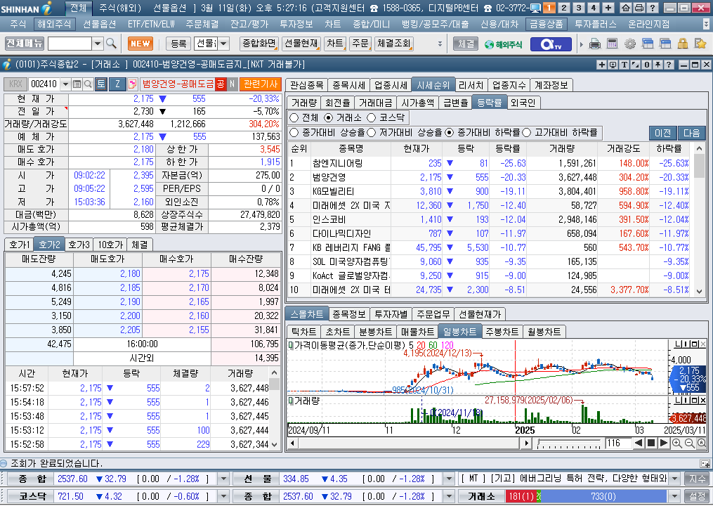Click the pin icon in window header

tap(658, 65)
